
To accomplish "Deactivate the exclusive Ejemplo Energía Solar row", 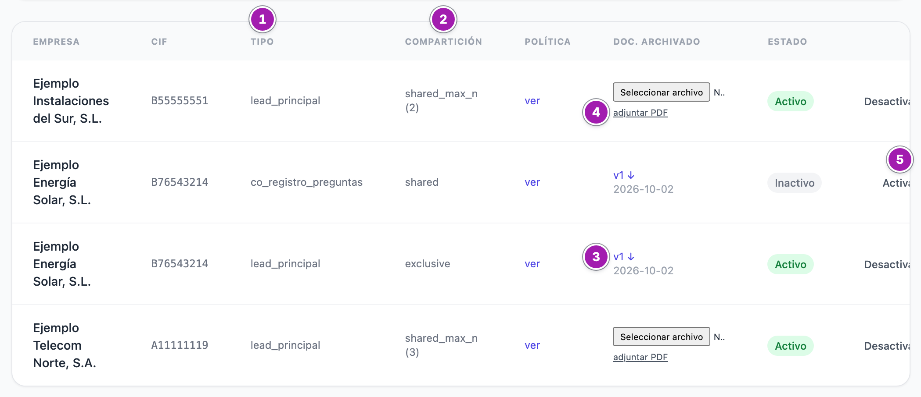I will (x=887, y=265).
